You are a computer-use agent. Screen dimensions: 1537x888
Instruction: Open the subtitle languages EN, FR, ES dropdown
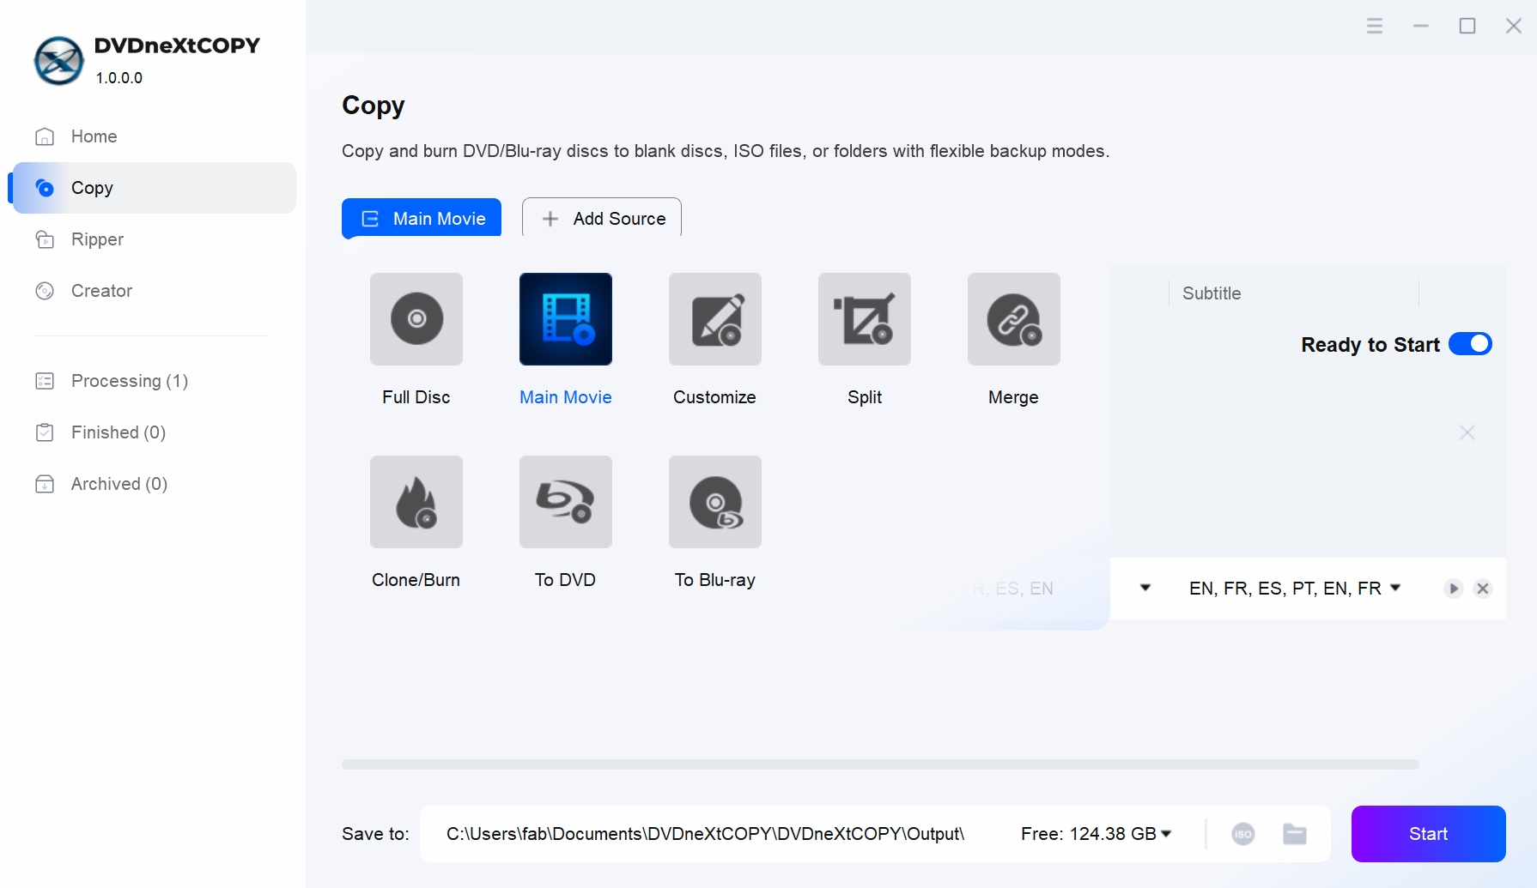[x=1295, y=589]
